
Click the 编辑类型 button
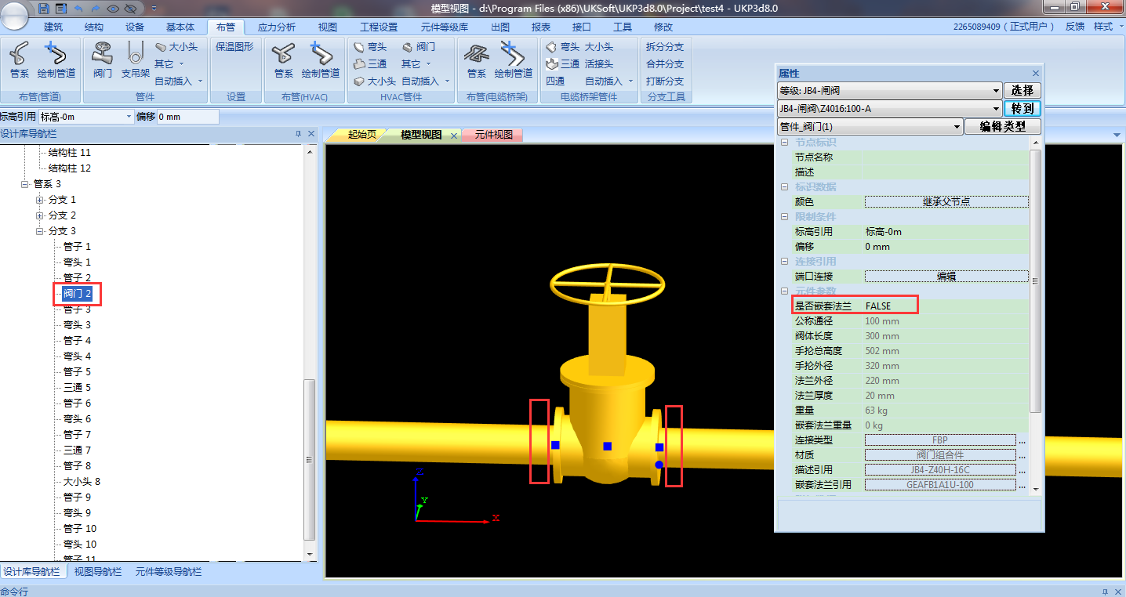[1002, 126]
